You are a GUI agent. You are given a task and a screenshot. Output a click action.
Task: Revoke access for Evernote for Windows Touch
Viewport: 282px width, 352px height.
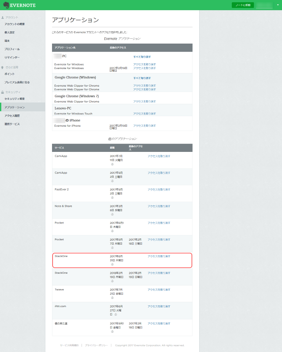[x=145, y=114]
